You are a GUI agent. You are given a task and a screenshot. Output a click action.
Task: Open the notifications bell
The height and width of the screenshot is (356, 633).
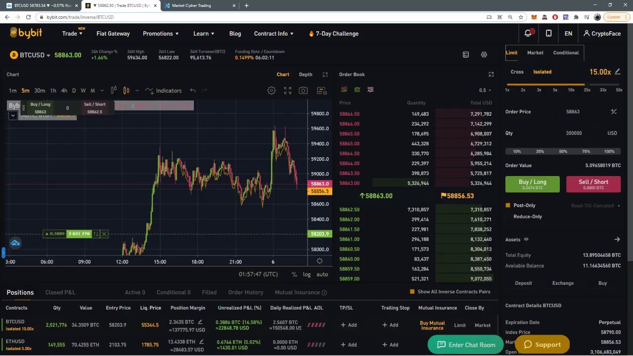point(528,33)
